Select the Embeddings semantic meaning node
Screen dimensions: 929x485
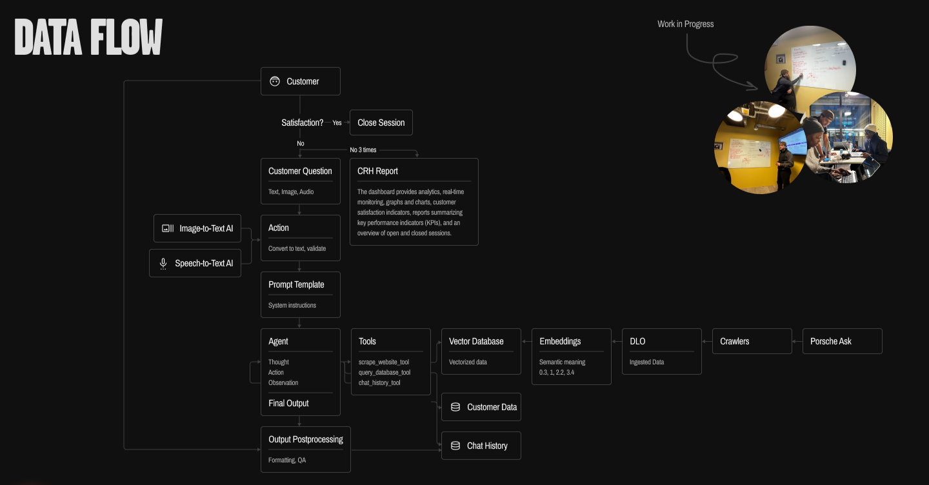(x=571, y=356)
